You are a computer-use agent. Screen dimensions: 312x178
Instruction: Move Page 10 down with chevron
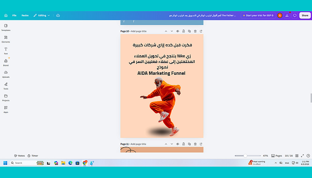pyautogui.click(x=172, y=31)
